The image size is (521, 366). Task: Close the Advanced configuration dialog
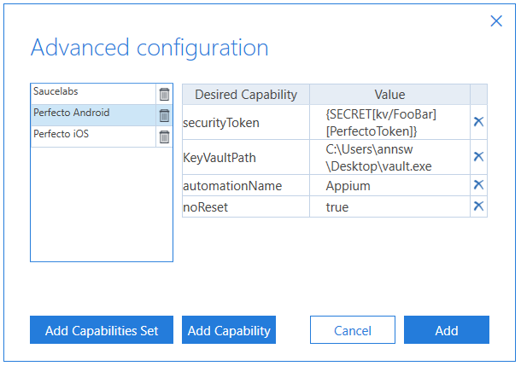tap(496, 21)
